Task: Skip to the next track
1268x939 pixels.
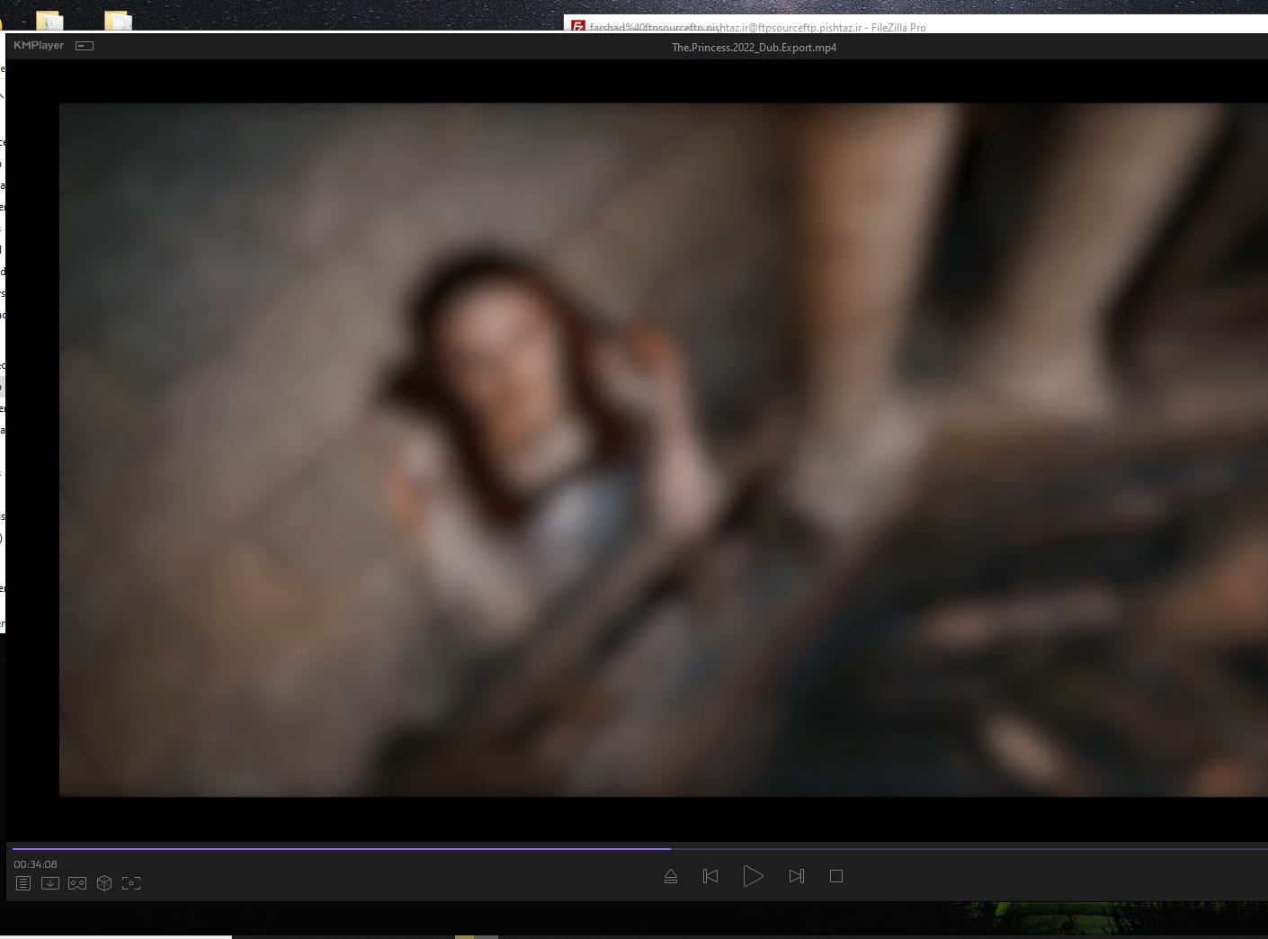Action: 796,876
